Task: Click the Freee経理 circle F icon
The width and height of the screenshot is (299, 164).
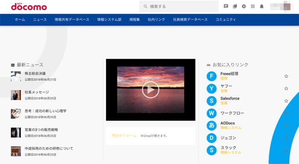Action: click(211, 76)
